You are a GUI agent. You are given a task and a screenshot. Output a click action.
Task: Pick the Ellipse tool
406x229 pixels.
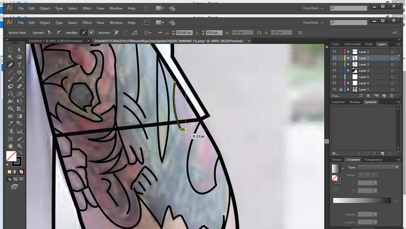click(x=20, y=72)
